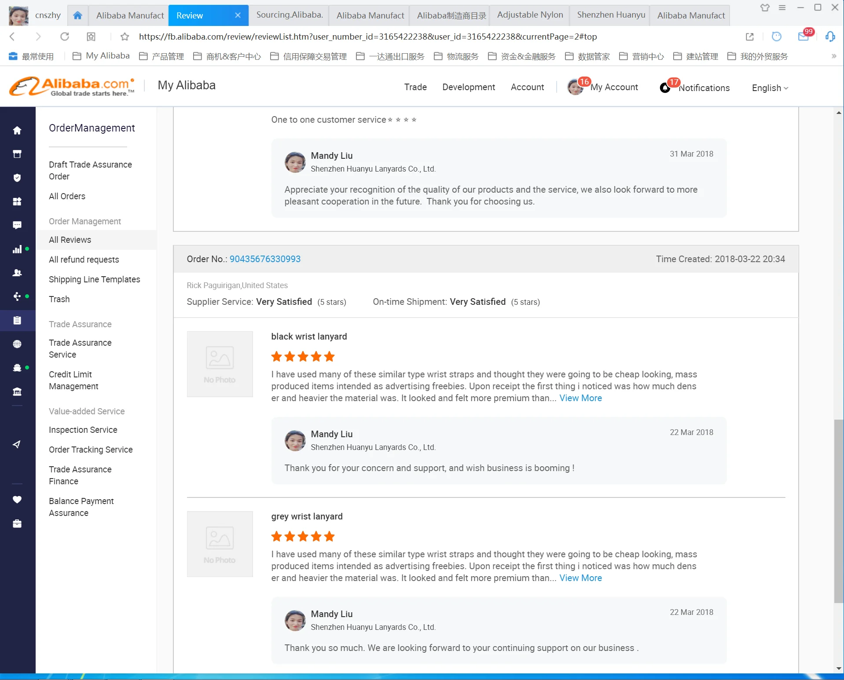
Task: Open the sidebar bar chart analytics icon
Action: coord(17,249)
